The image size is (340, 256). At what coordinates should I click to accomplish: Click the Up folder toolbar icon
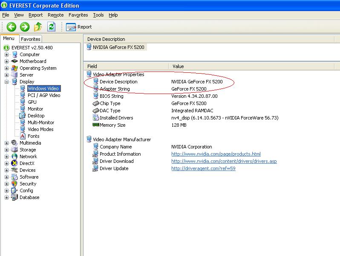tap(38, 27)
